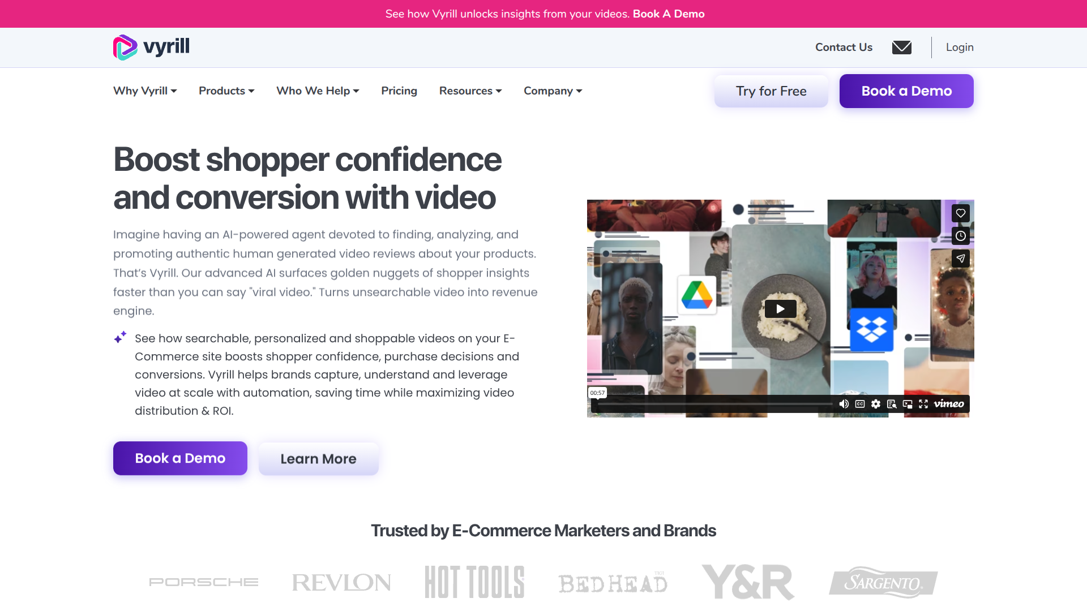Open the Resources dropdown

point(470,91)
